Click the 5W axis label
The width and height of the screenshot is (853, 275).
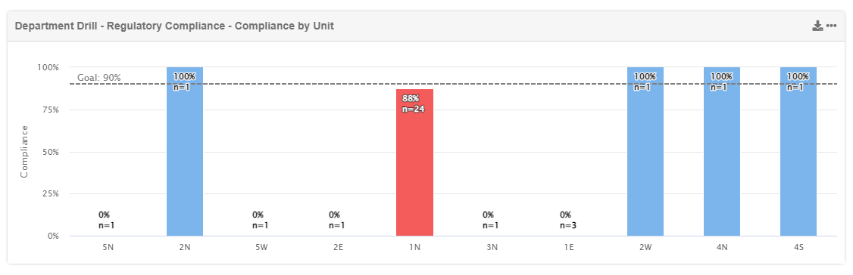261,246
